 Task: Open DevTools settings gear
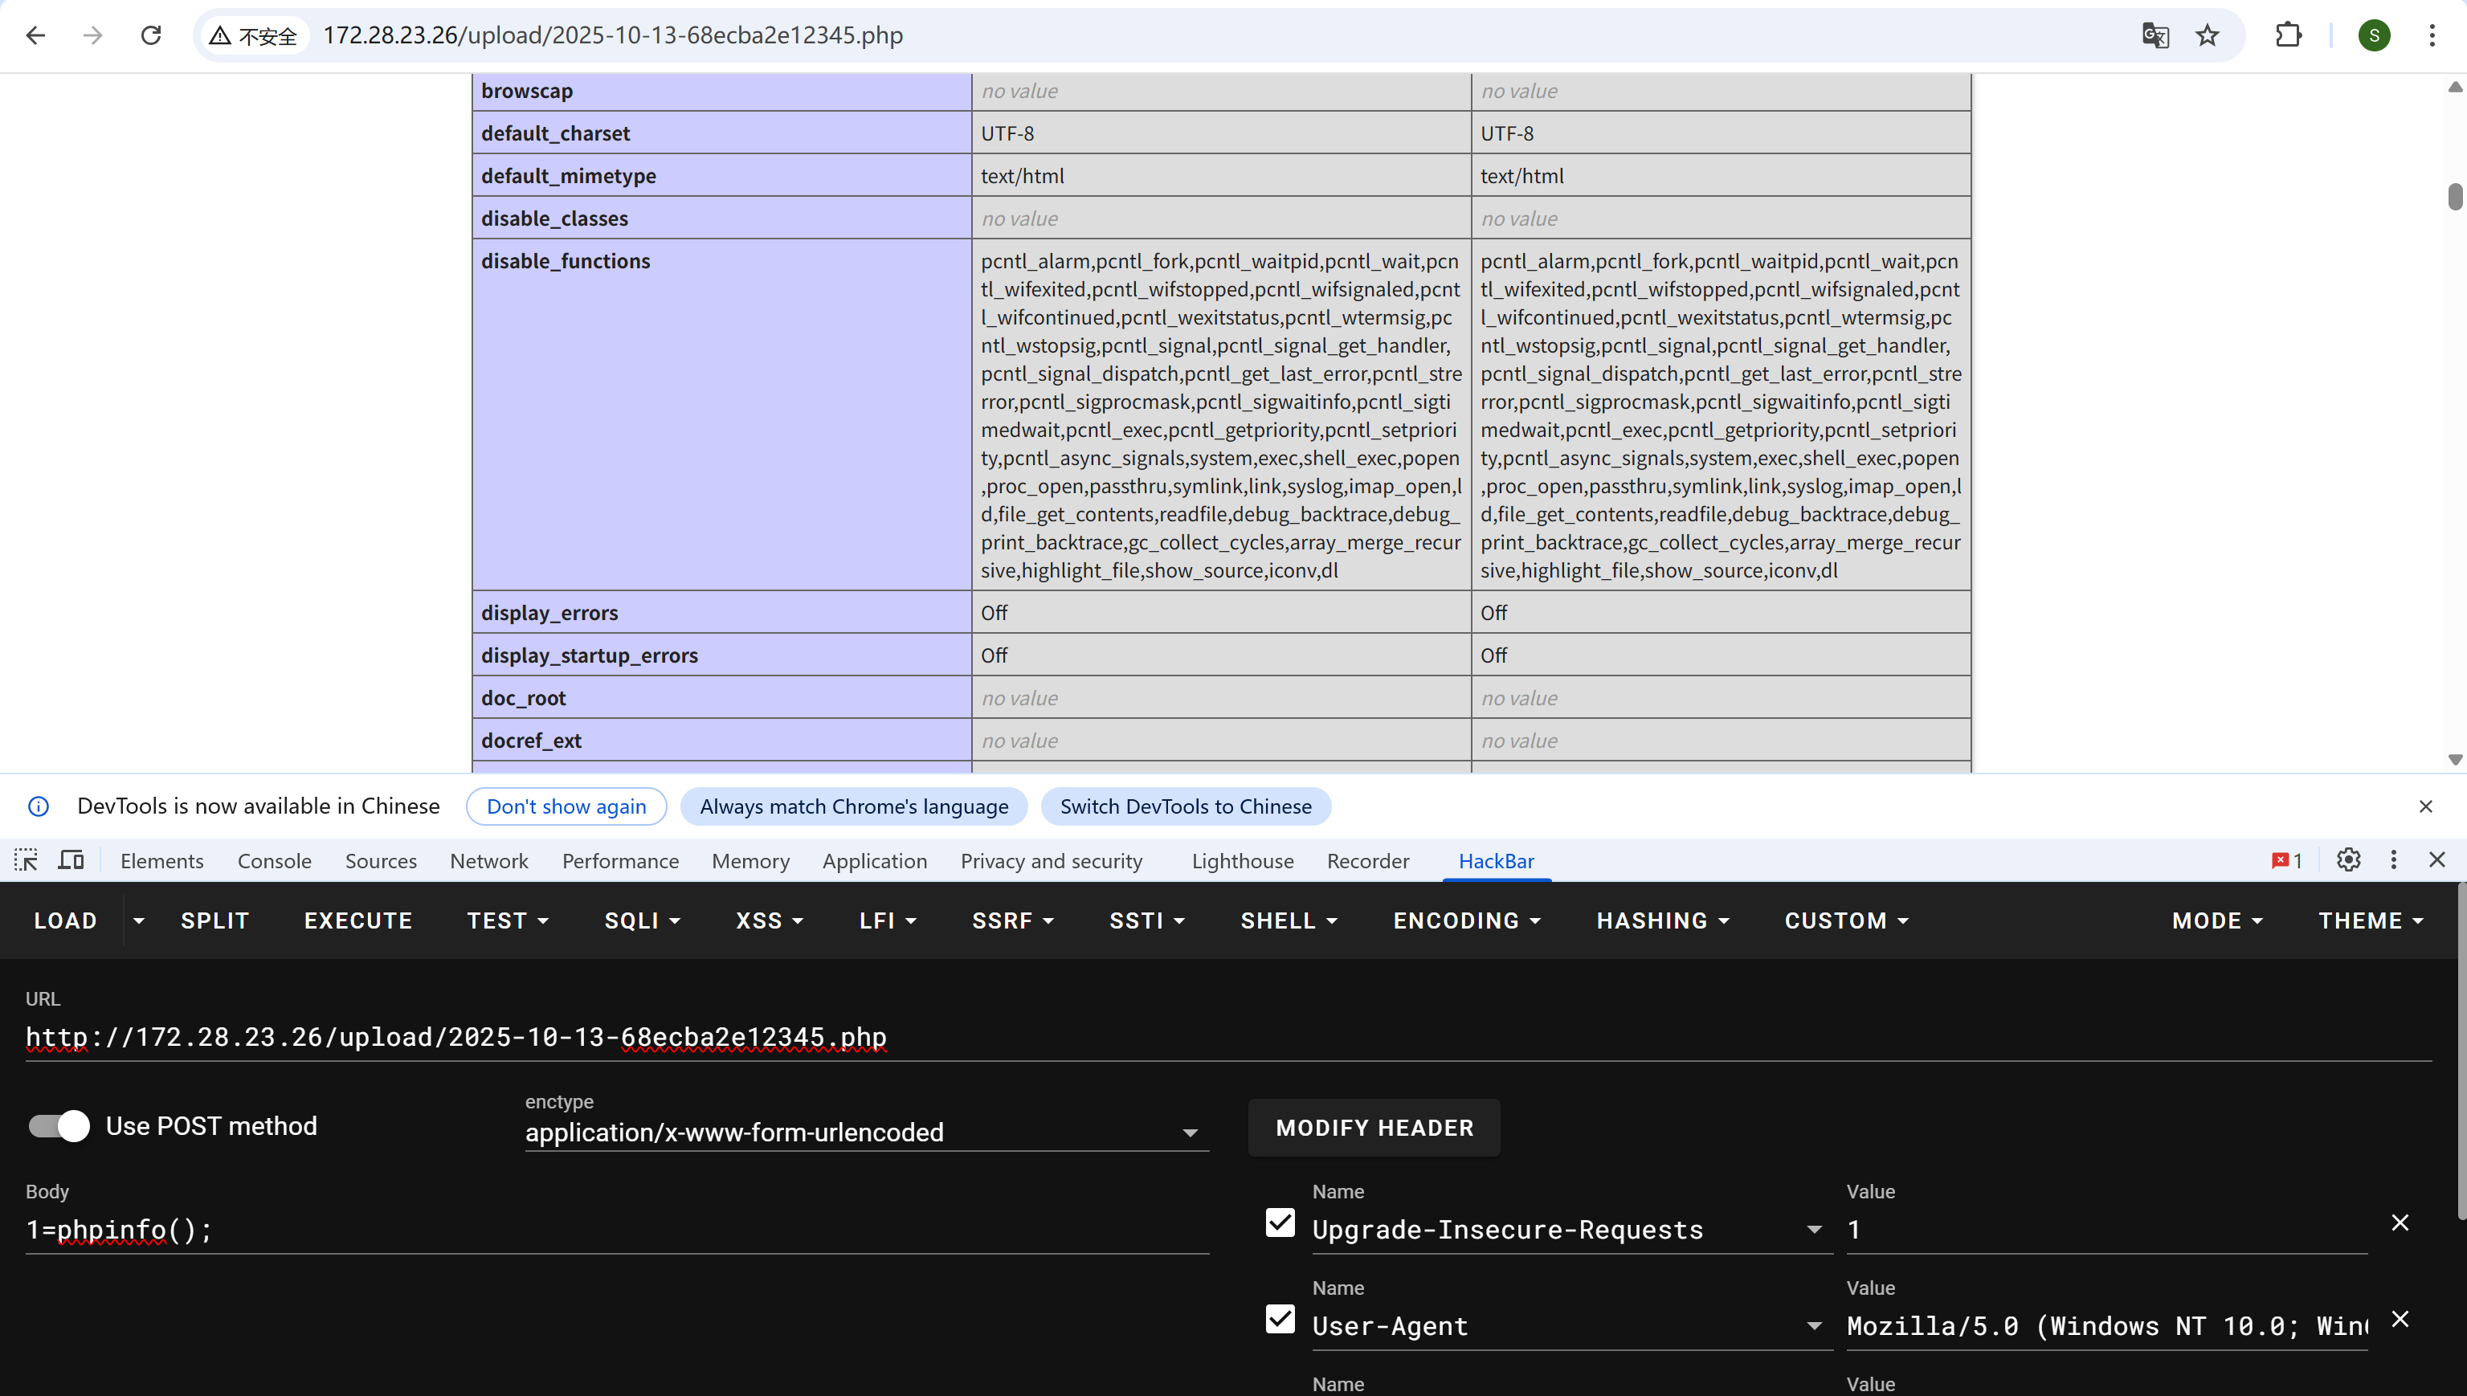(x=2348, y=860)
